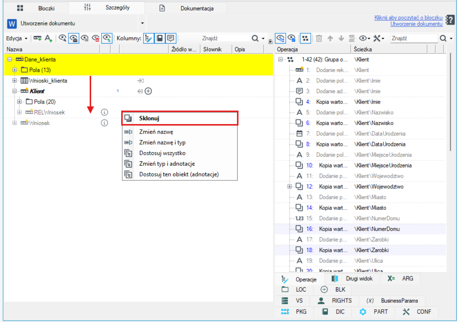Click the eye with red trash icon
The width and height of the screenshot is (457, 322).
[x=96, y=38]
